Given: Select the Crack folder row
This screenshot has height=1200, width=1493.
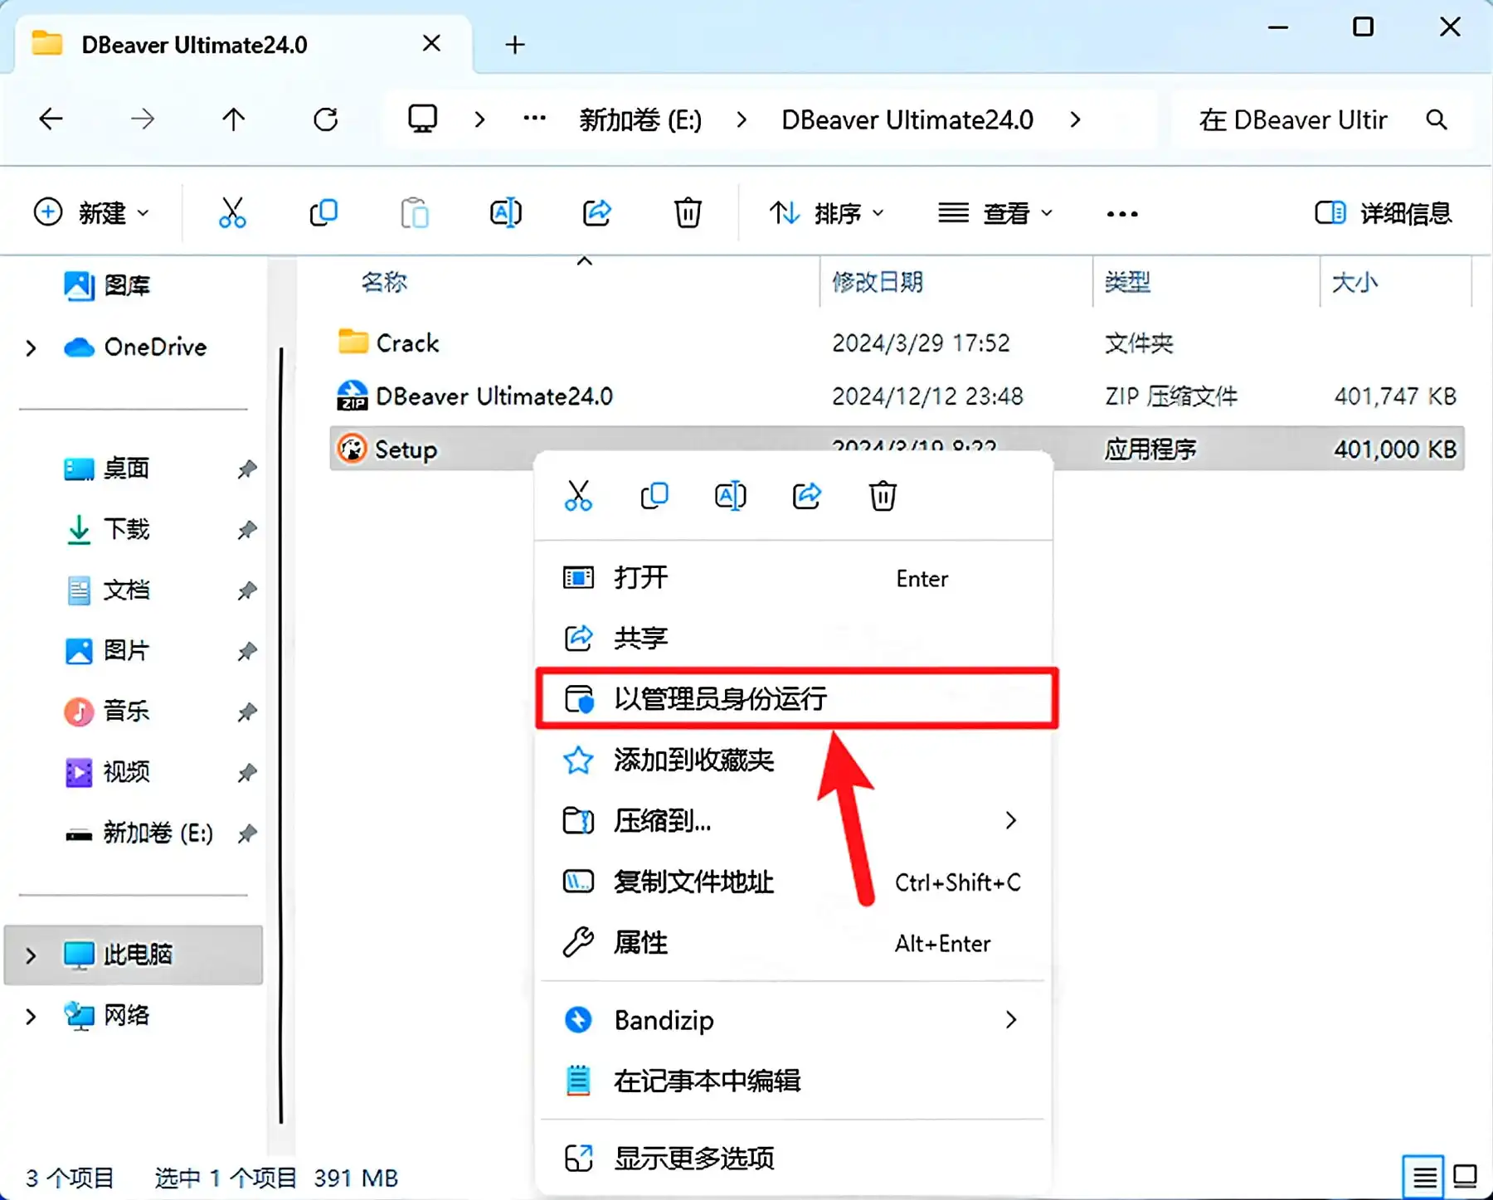Looking at the screenshot, I should pyautogui.click(x=896, y=343).
